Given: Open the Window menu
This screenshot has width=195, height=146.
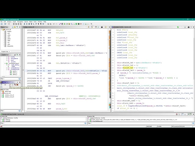Looking at the screenshot, I should coord(40,22).
